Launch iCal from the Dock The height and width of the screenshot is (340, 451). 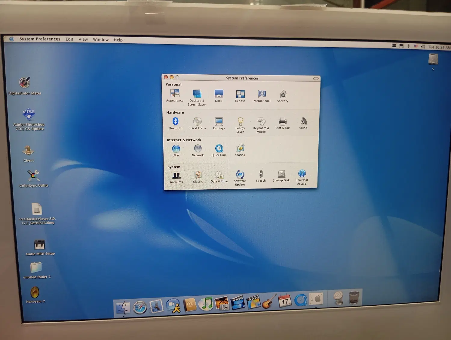[285, 300]
